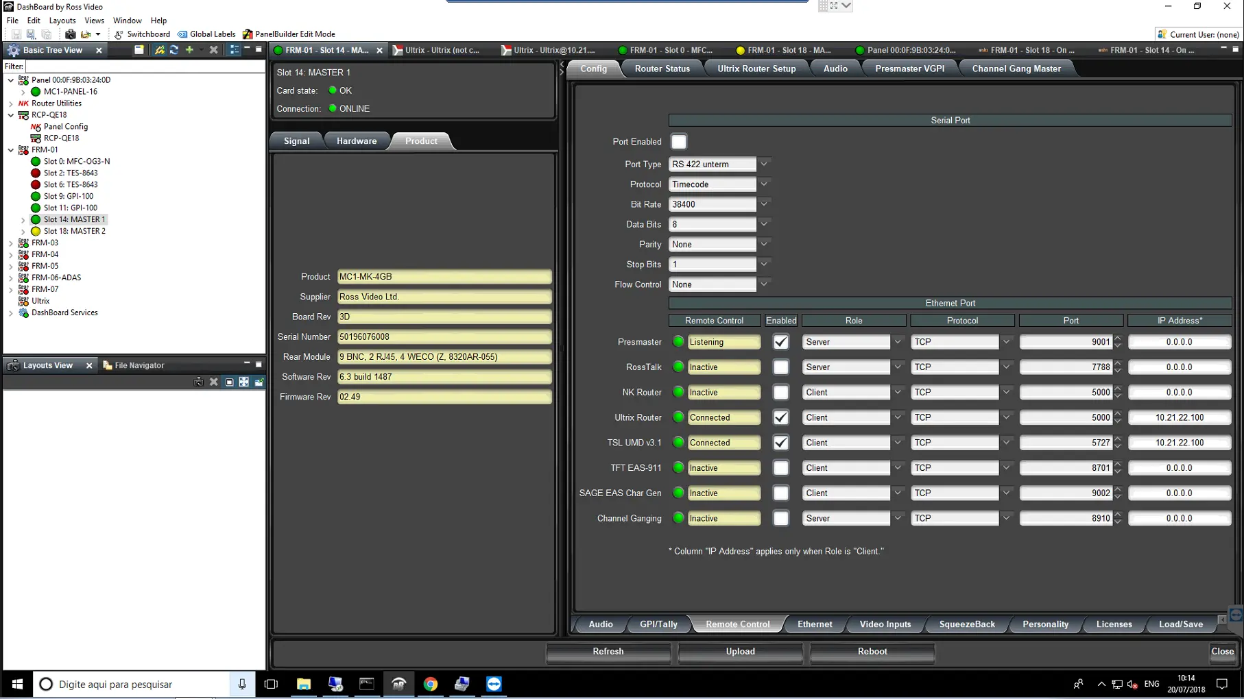Image resolution: width=1244 pixels, height=699 pixels.
Task: Click the Upload button
Action: (x=740, y=652)
